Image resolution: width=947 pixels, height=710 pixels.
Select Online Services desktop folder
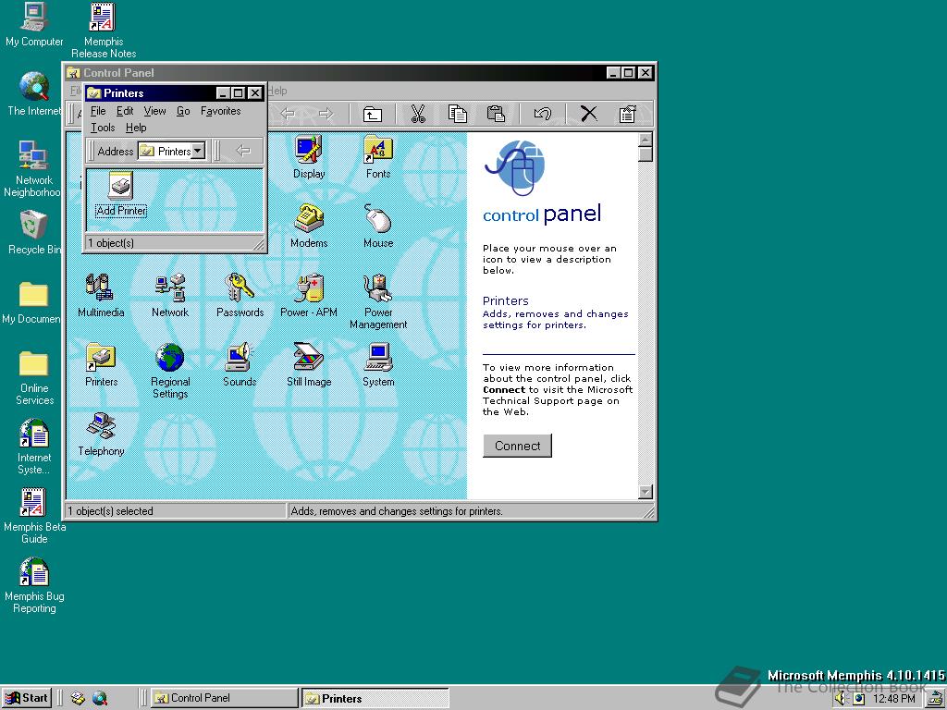(x=34, y=377)
